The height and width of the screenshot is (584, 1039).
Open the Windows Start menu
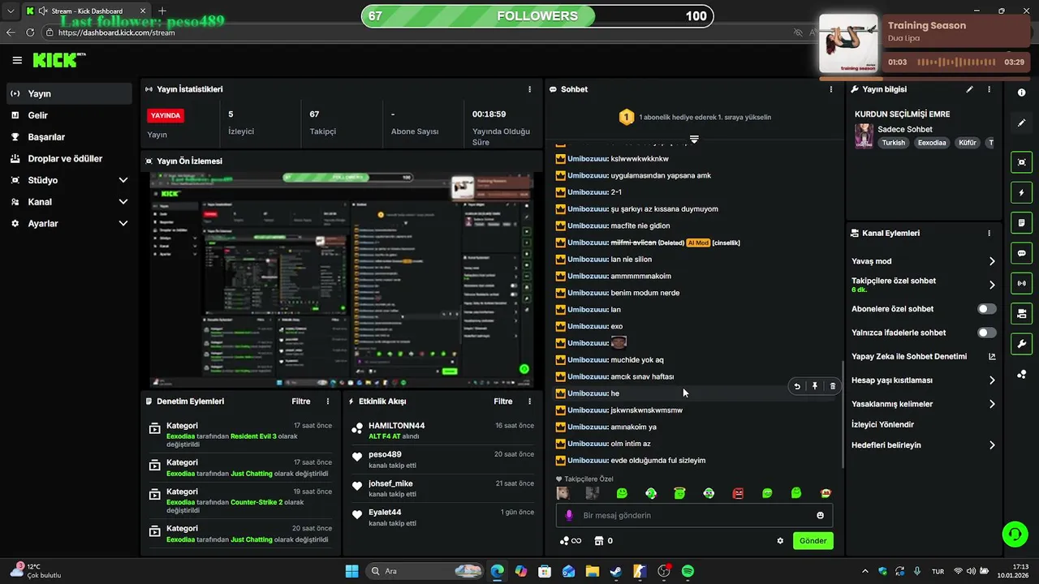click(351, 571)
